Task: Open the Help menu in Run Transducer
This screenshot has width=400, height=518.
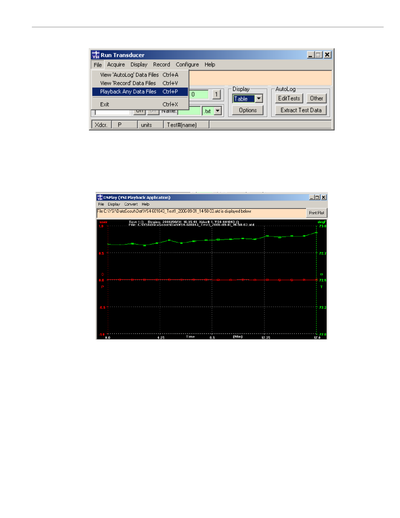Action: (x=210, y=65)
